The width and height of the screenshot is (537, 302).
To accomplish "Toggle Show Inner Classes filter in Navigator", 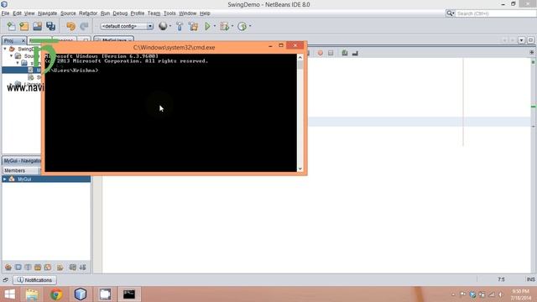I will point(48,268).
